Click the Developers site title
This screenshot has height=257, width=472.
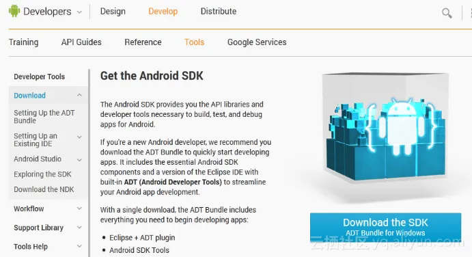47,12
